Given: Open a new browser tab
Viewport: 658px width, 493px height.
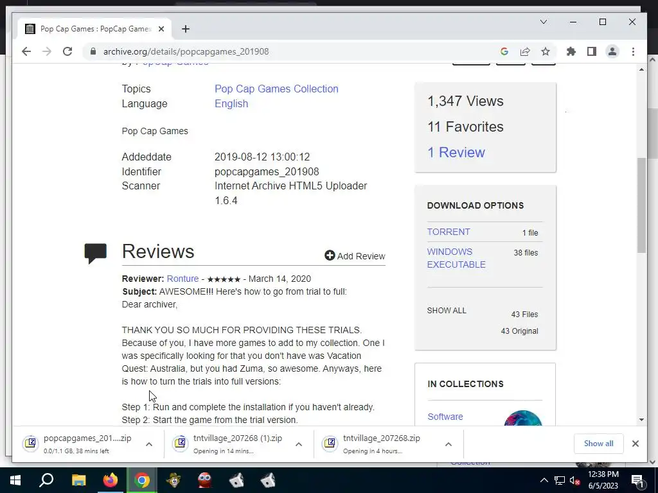Looking at the screenshot, I should pyautogui.click(x=186, y=29).
